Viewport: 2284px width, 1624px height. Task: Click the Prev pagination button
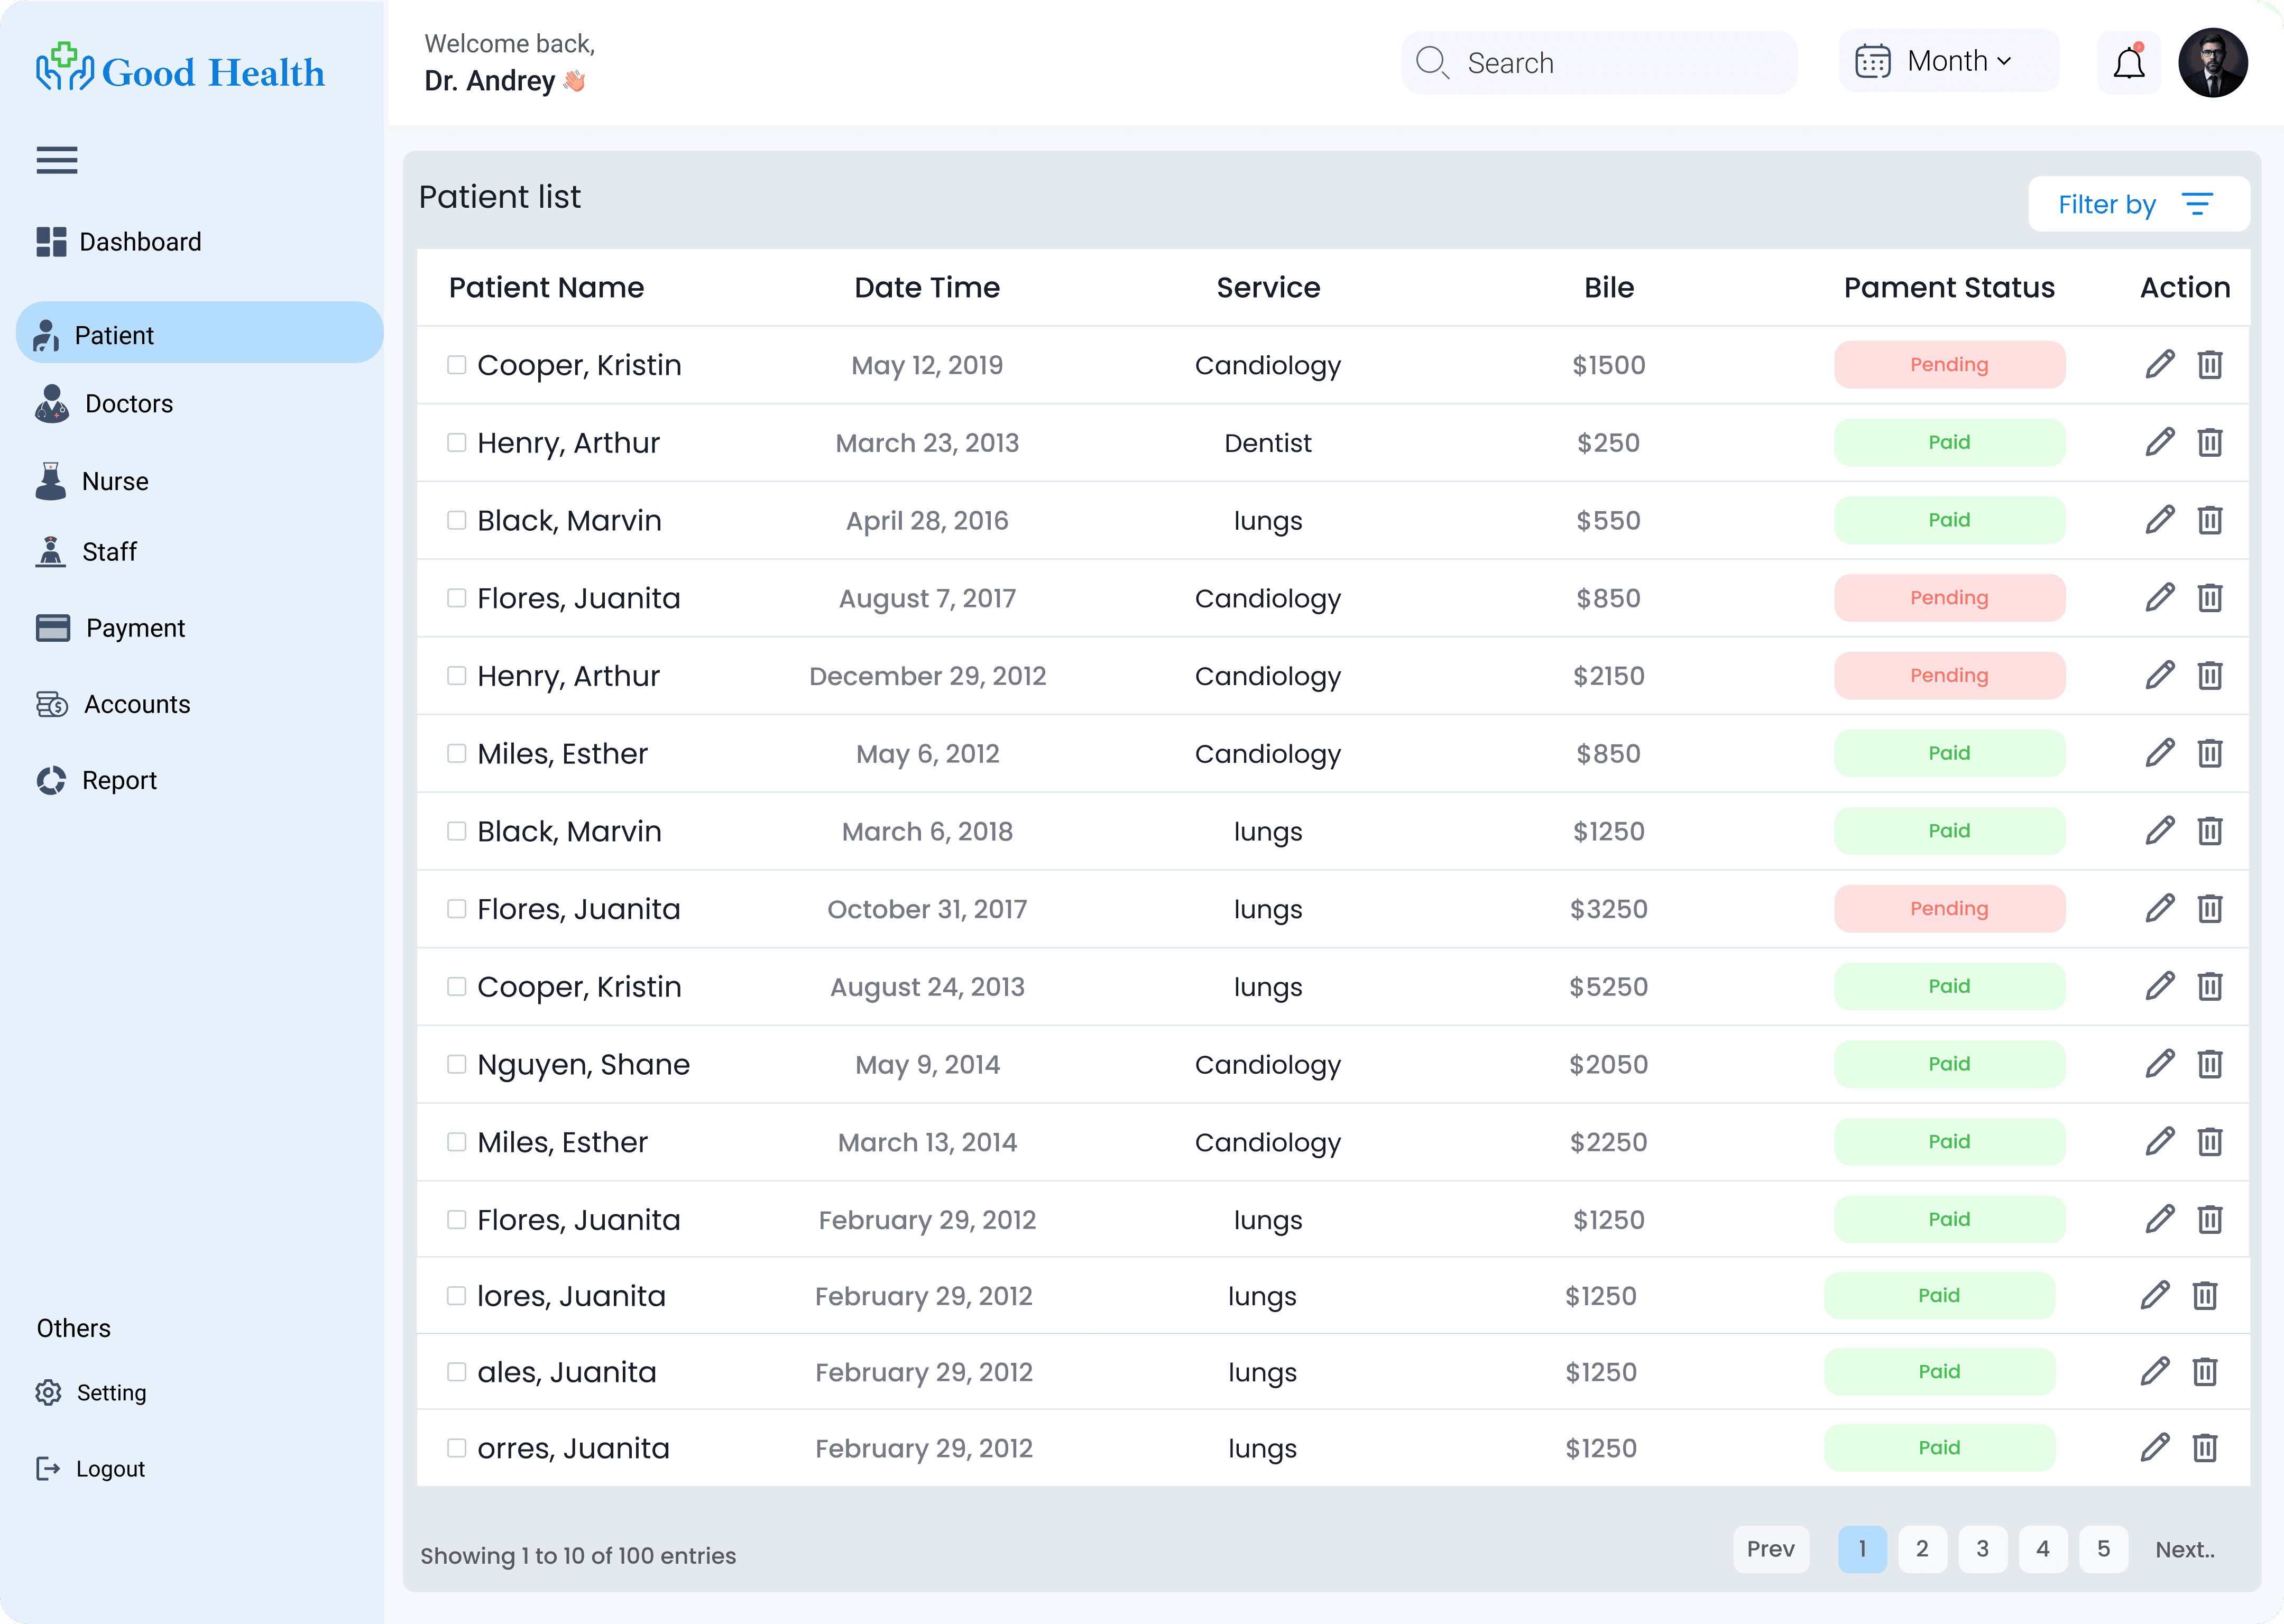tap(1770, 1549)
